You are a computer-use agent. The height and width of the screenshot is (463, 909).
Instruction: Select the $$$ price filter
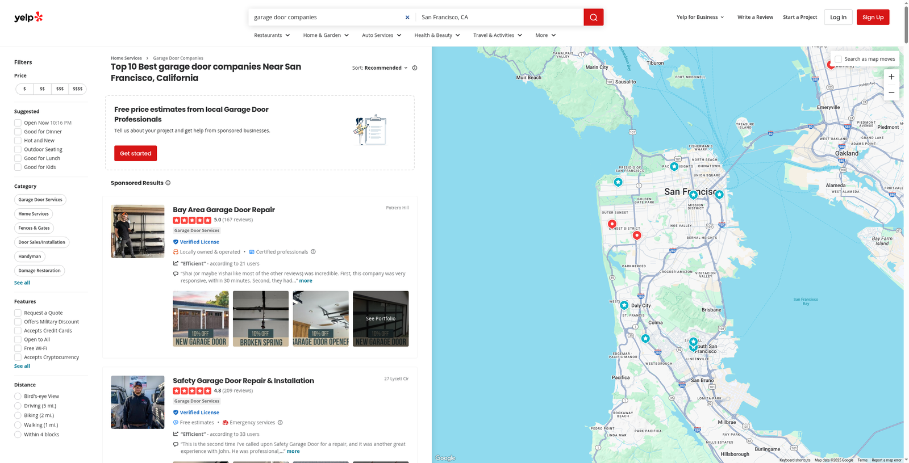[x=60, y=89]
